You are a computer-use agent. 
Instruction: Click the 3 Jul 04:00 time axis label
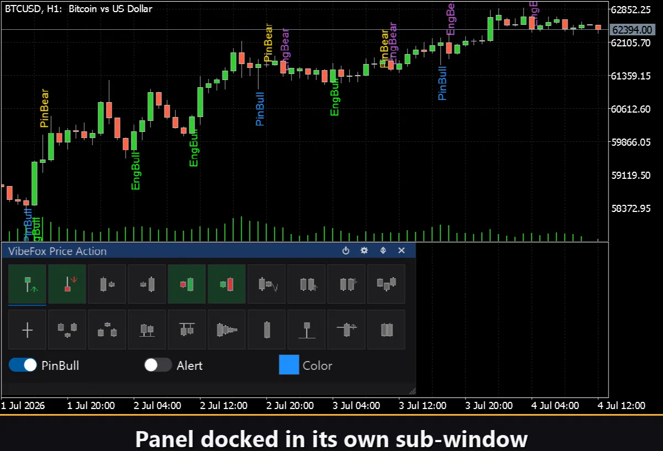point(356,406)
